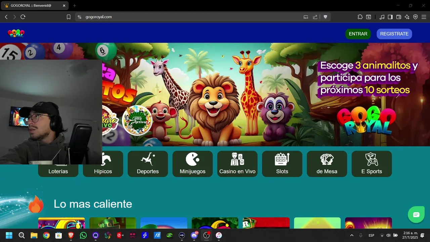430x242 pixels.
Task: Click the ENTRAR login button
Action: pyautogui.click(x=358, y=34)
